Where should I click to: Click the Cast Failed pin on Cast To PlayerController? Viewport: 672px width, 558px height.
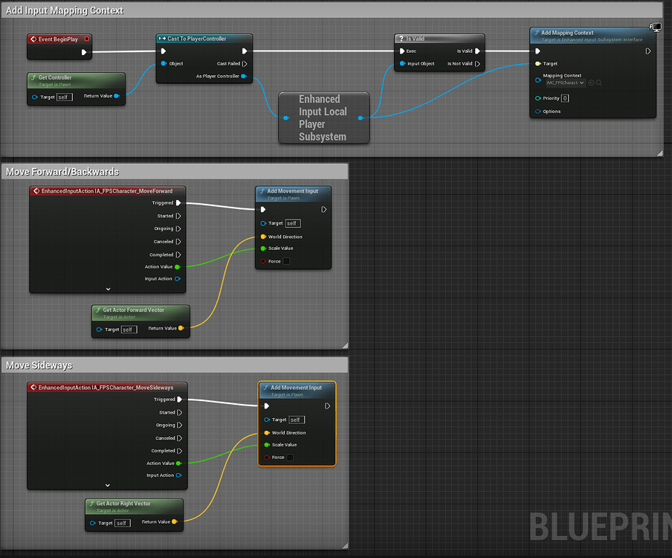pos(245,64)
